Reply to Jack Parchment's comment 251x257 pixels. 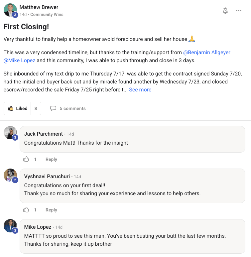click(51, 160)
